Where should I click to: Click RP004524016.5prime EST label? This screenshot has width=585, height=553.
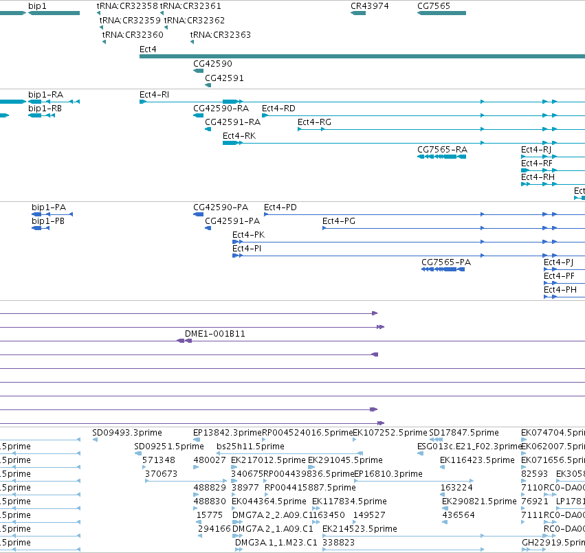pos(307,433)
